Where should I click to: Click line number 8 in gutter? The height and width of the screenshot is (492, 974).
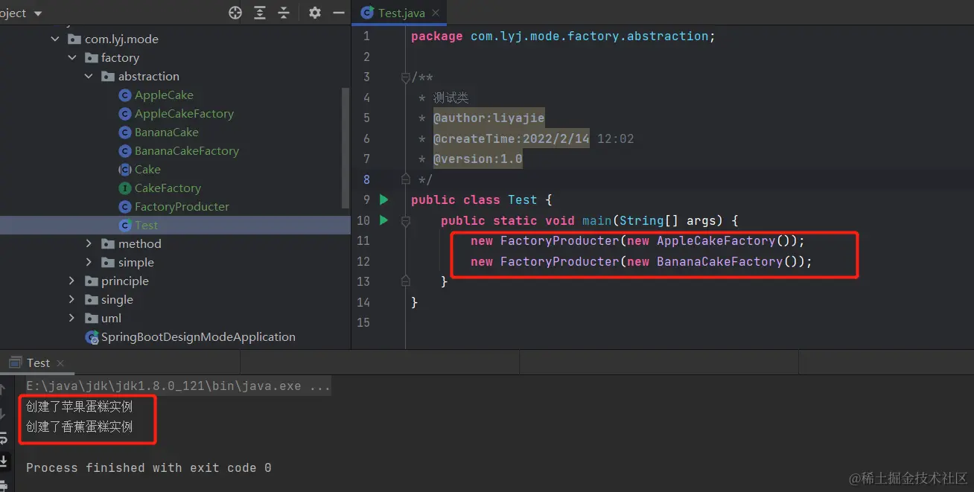(x=366, y=179)
